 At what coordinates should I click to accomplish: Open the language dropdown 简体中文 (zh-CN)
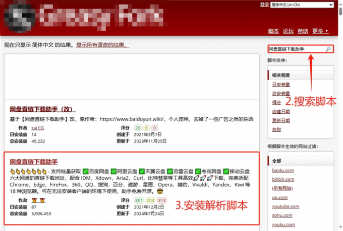coord(302,5)
